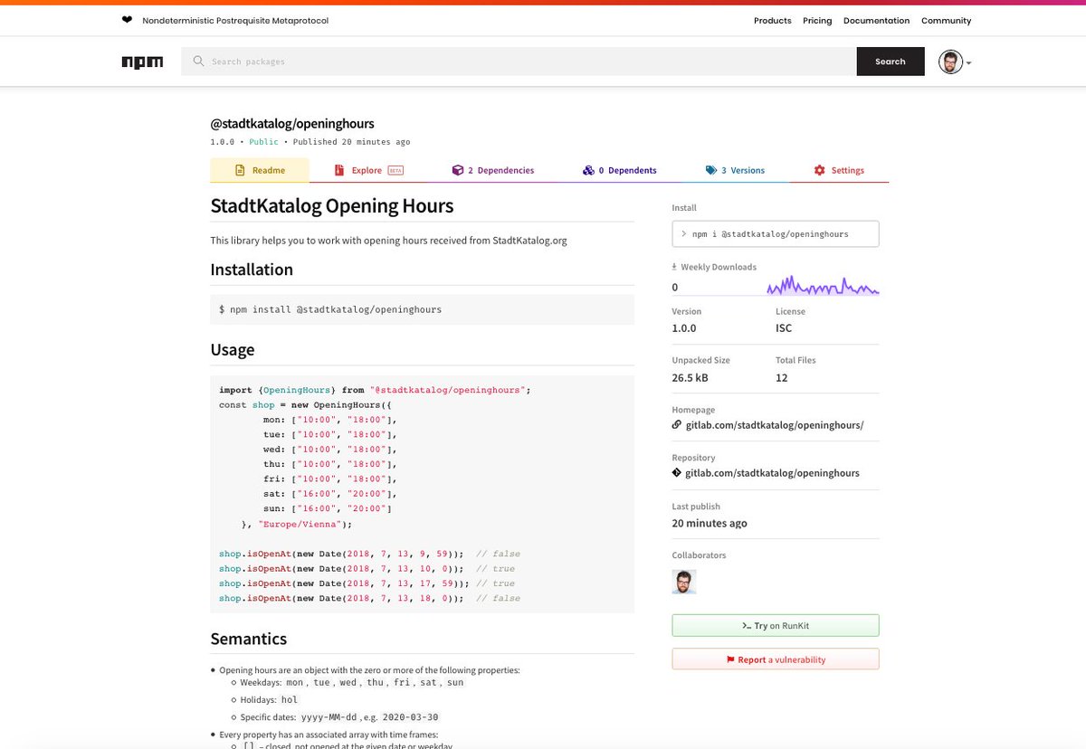Open Documentation link
The height and width of the screenshot is (749, 1086).
[x=876, y=21]
